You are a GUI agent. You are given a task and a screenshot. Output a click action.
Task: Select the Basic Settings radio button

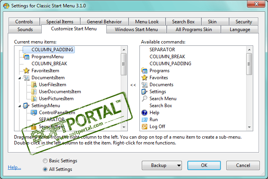coord(45,161)
